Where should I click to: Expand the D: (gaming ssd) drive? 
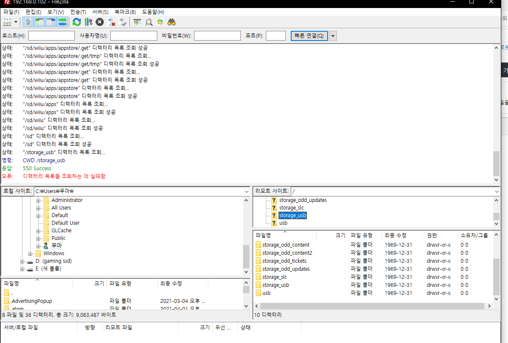pyautogui.click(x=22, y=261)
